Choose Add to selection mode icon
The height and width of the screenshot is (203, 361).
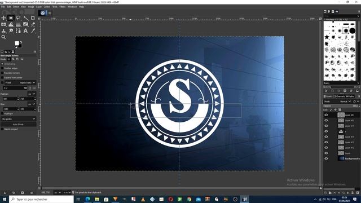point(13,59)
